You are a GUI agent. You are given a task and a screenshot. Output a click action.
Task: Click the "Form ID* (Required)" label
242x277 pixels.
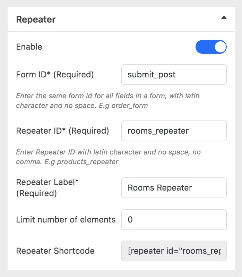coord(55,75)
